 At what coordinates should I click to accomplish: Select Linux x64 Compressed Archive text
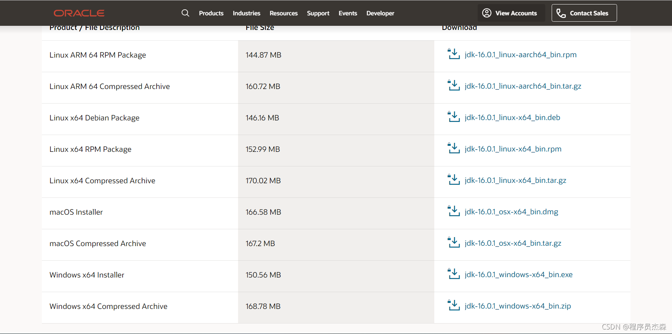[102, 181]
